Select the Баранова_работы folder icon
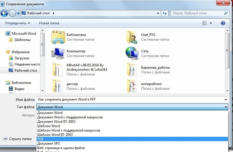 pos(132,70)
